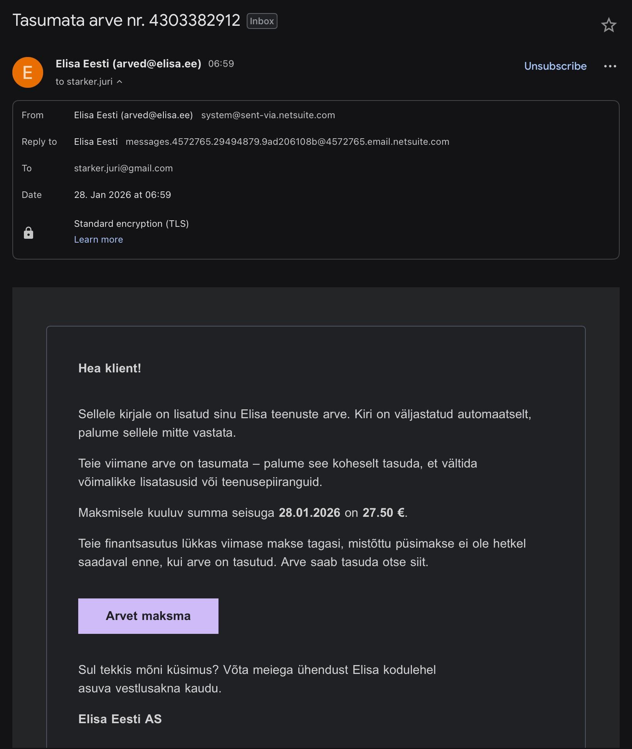Click the system@sent-via.netsuite.com address
Image resolution: width=632 pixels, height=749 pixels.
pos(268,115)
